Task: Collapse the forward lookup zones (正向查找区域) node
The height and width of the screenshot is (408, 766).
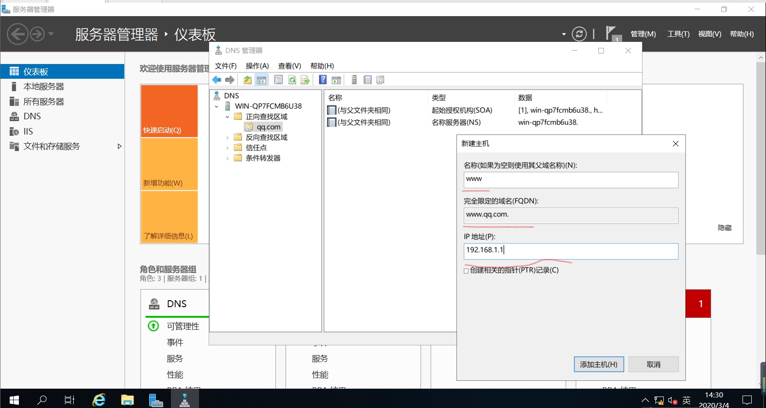Action: pos(228,117)
